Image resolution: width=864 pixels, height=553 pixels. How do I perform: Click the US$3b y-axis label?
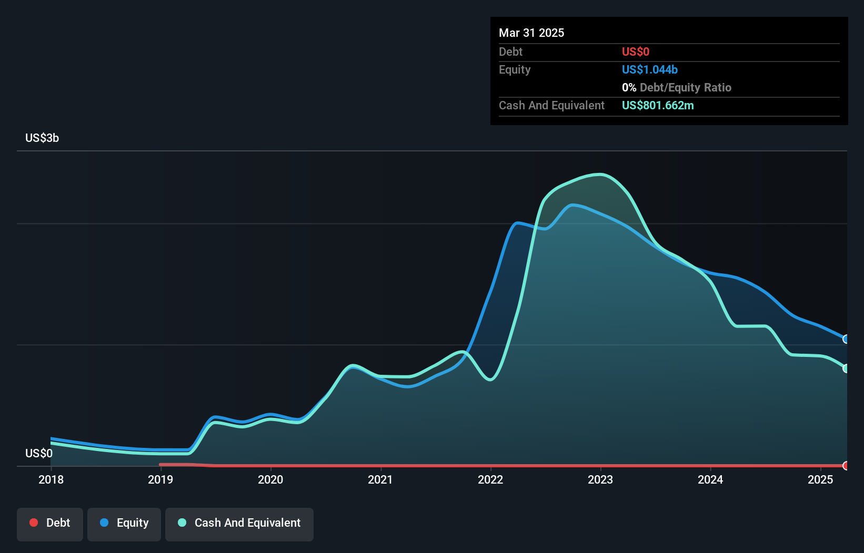(42, 138)
